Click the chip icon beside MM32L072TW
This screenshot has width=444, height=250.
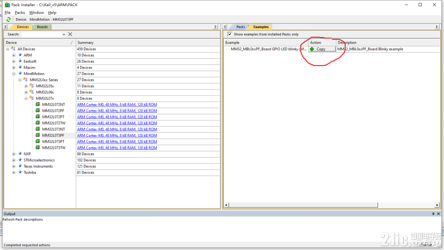click(38, 123)
